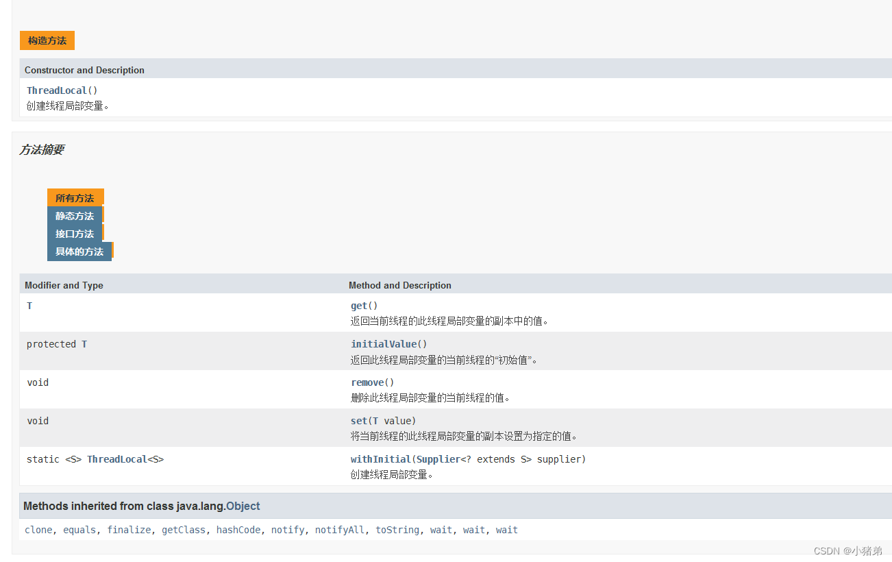Click description 返回当前线程的此线程局部变量的副本中的值。
Image resolution: width=892 pixels, height=562 pixels.
450,321
